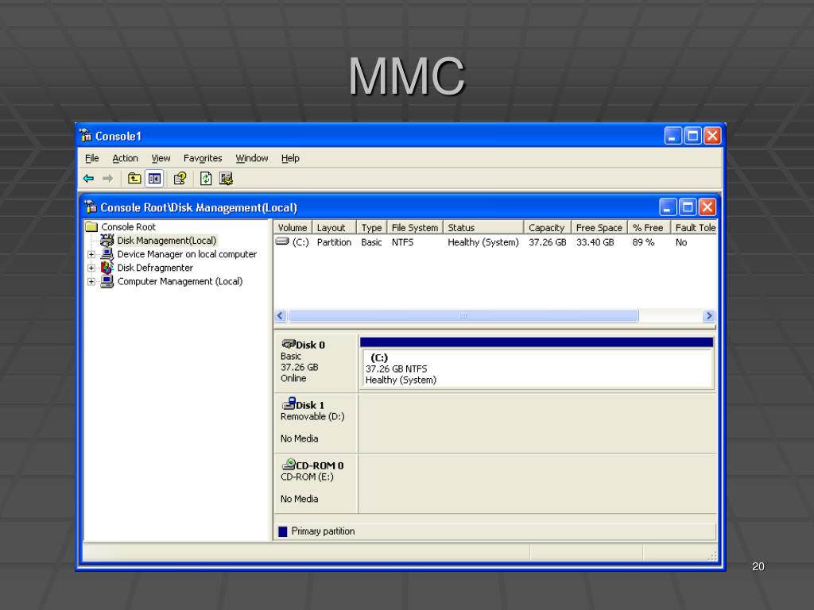Maximize the inner Disk Management window
Viewport: 814px width, 610px height.
pyautogui.click(x=688, y=207)
